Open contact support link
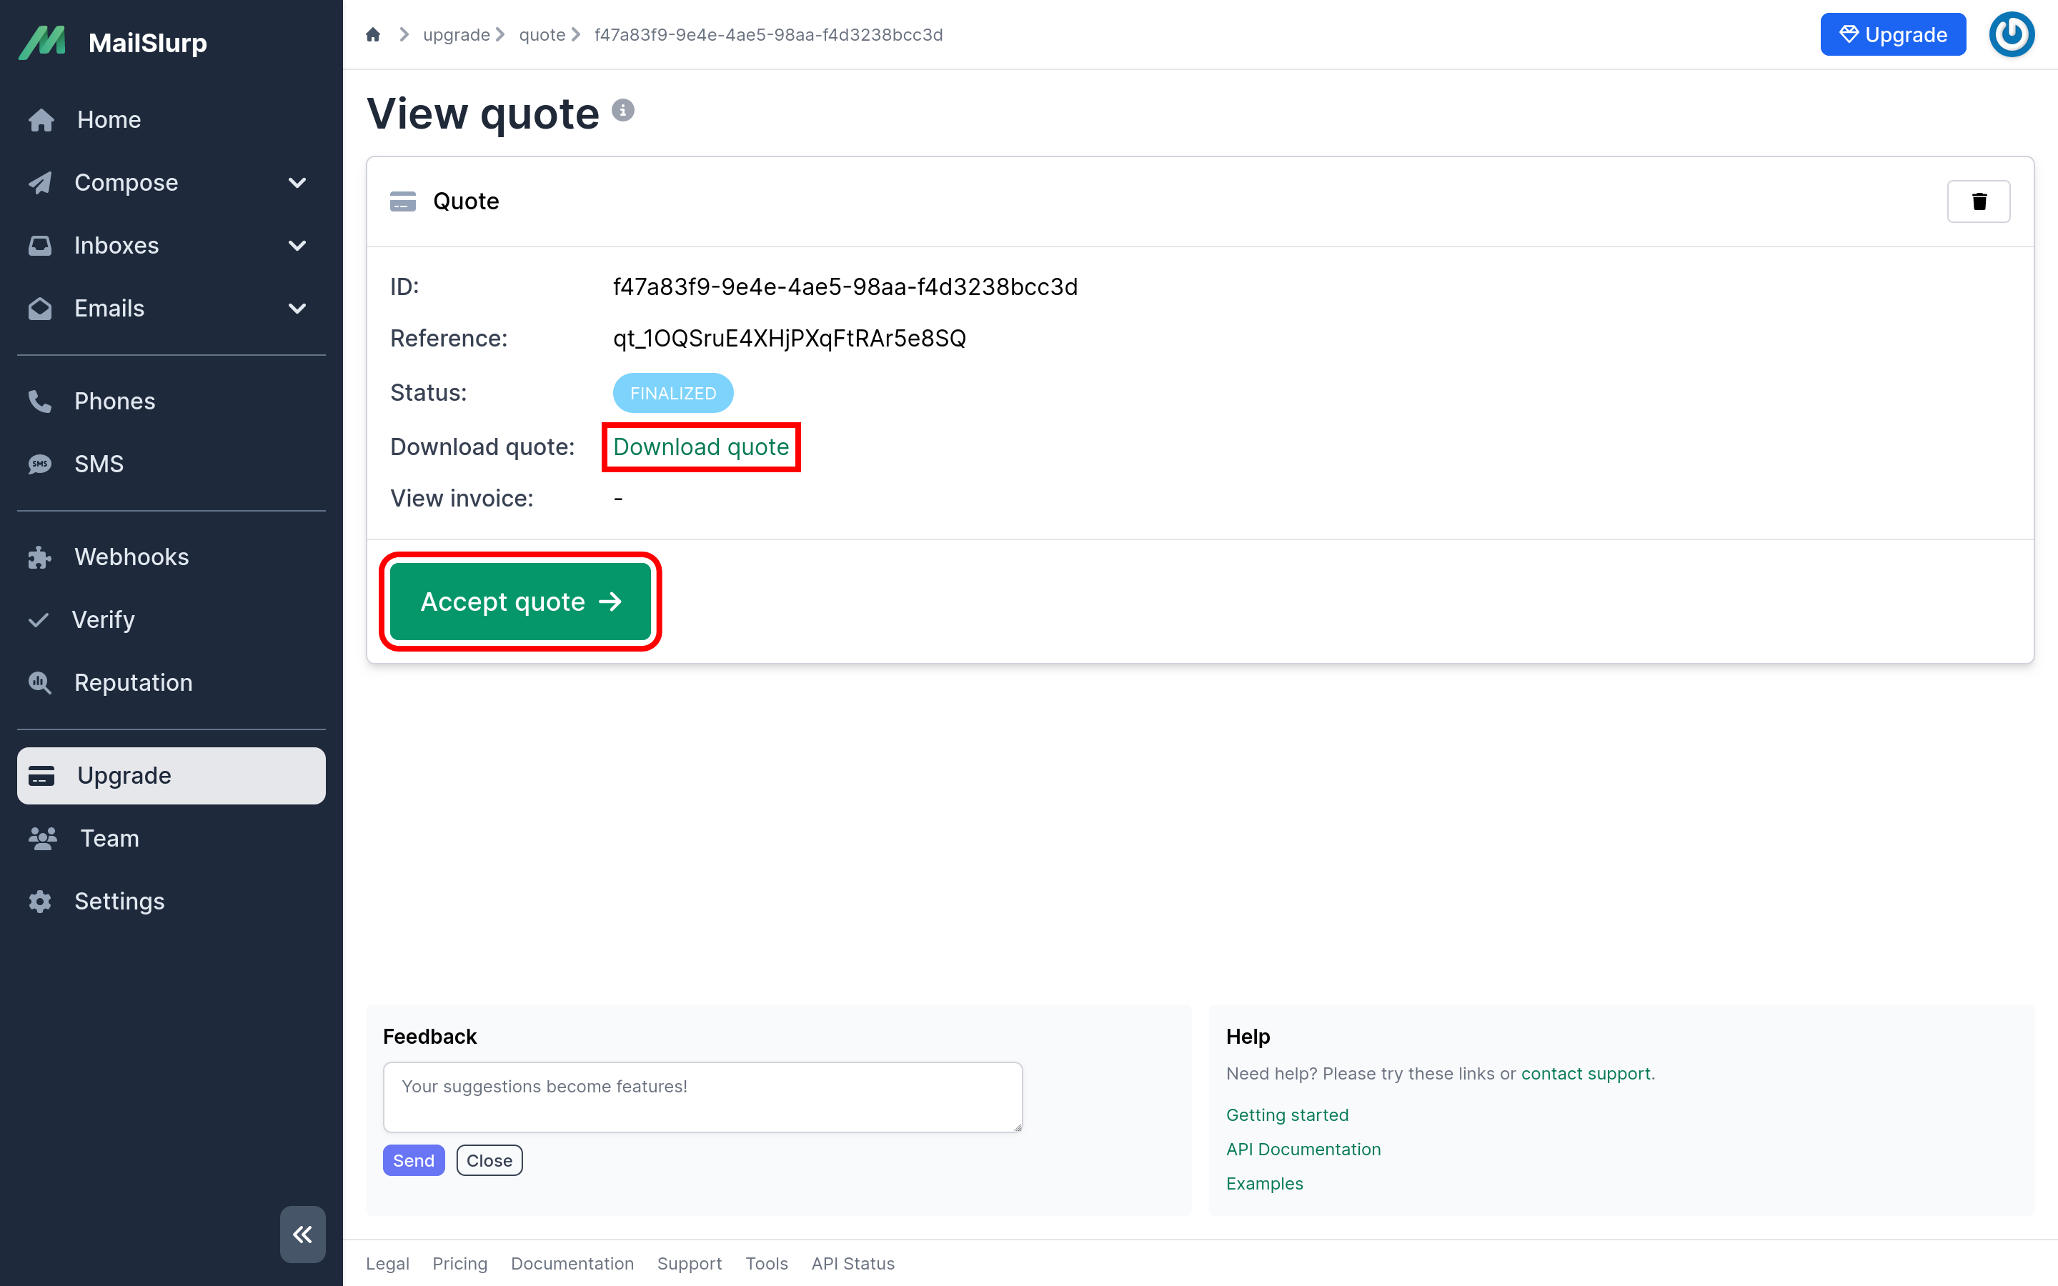This screenshot has height=1286, width=2058. coord(1585,1073)
